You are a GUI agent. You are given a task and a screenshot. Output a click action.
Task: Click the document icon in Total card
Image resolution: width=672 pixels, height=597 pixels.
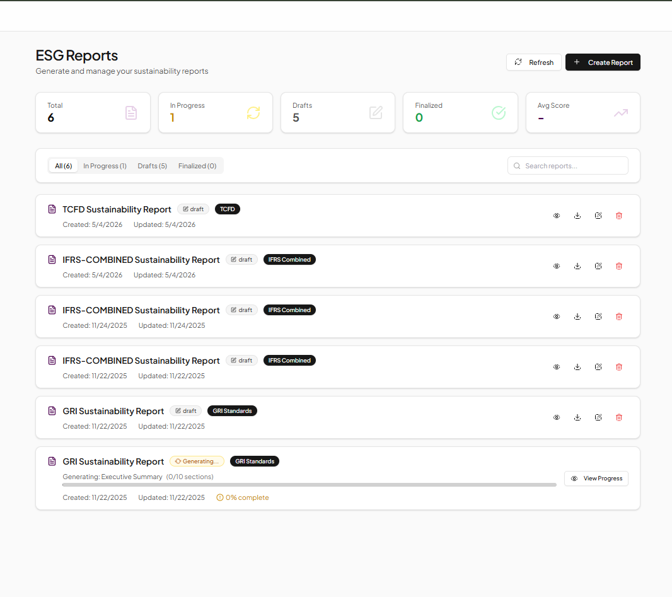coord(131,113)
